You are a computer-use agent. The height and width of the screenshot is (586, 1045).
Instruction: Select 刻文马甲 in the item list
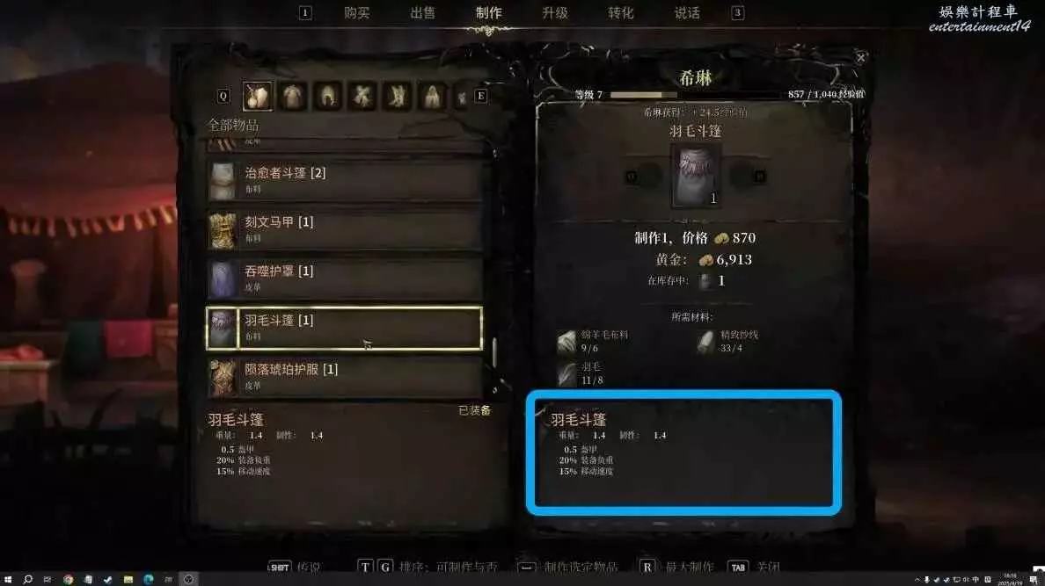(345, 229)
